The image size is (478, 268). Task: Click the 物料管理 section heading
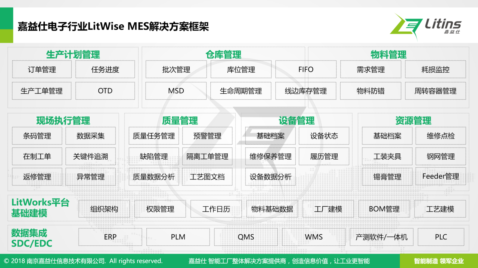point(389,54)
